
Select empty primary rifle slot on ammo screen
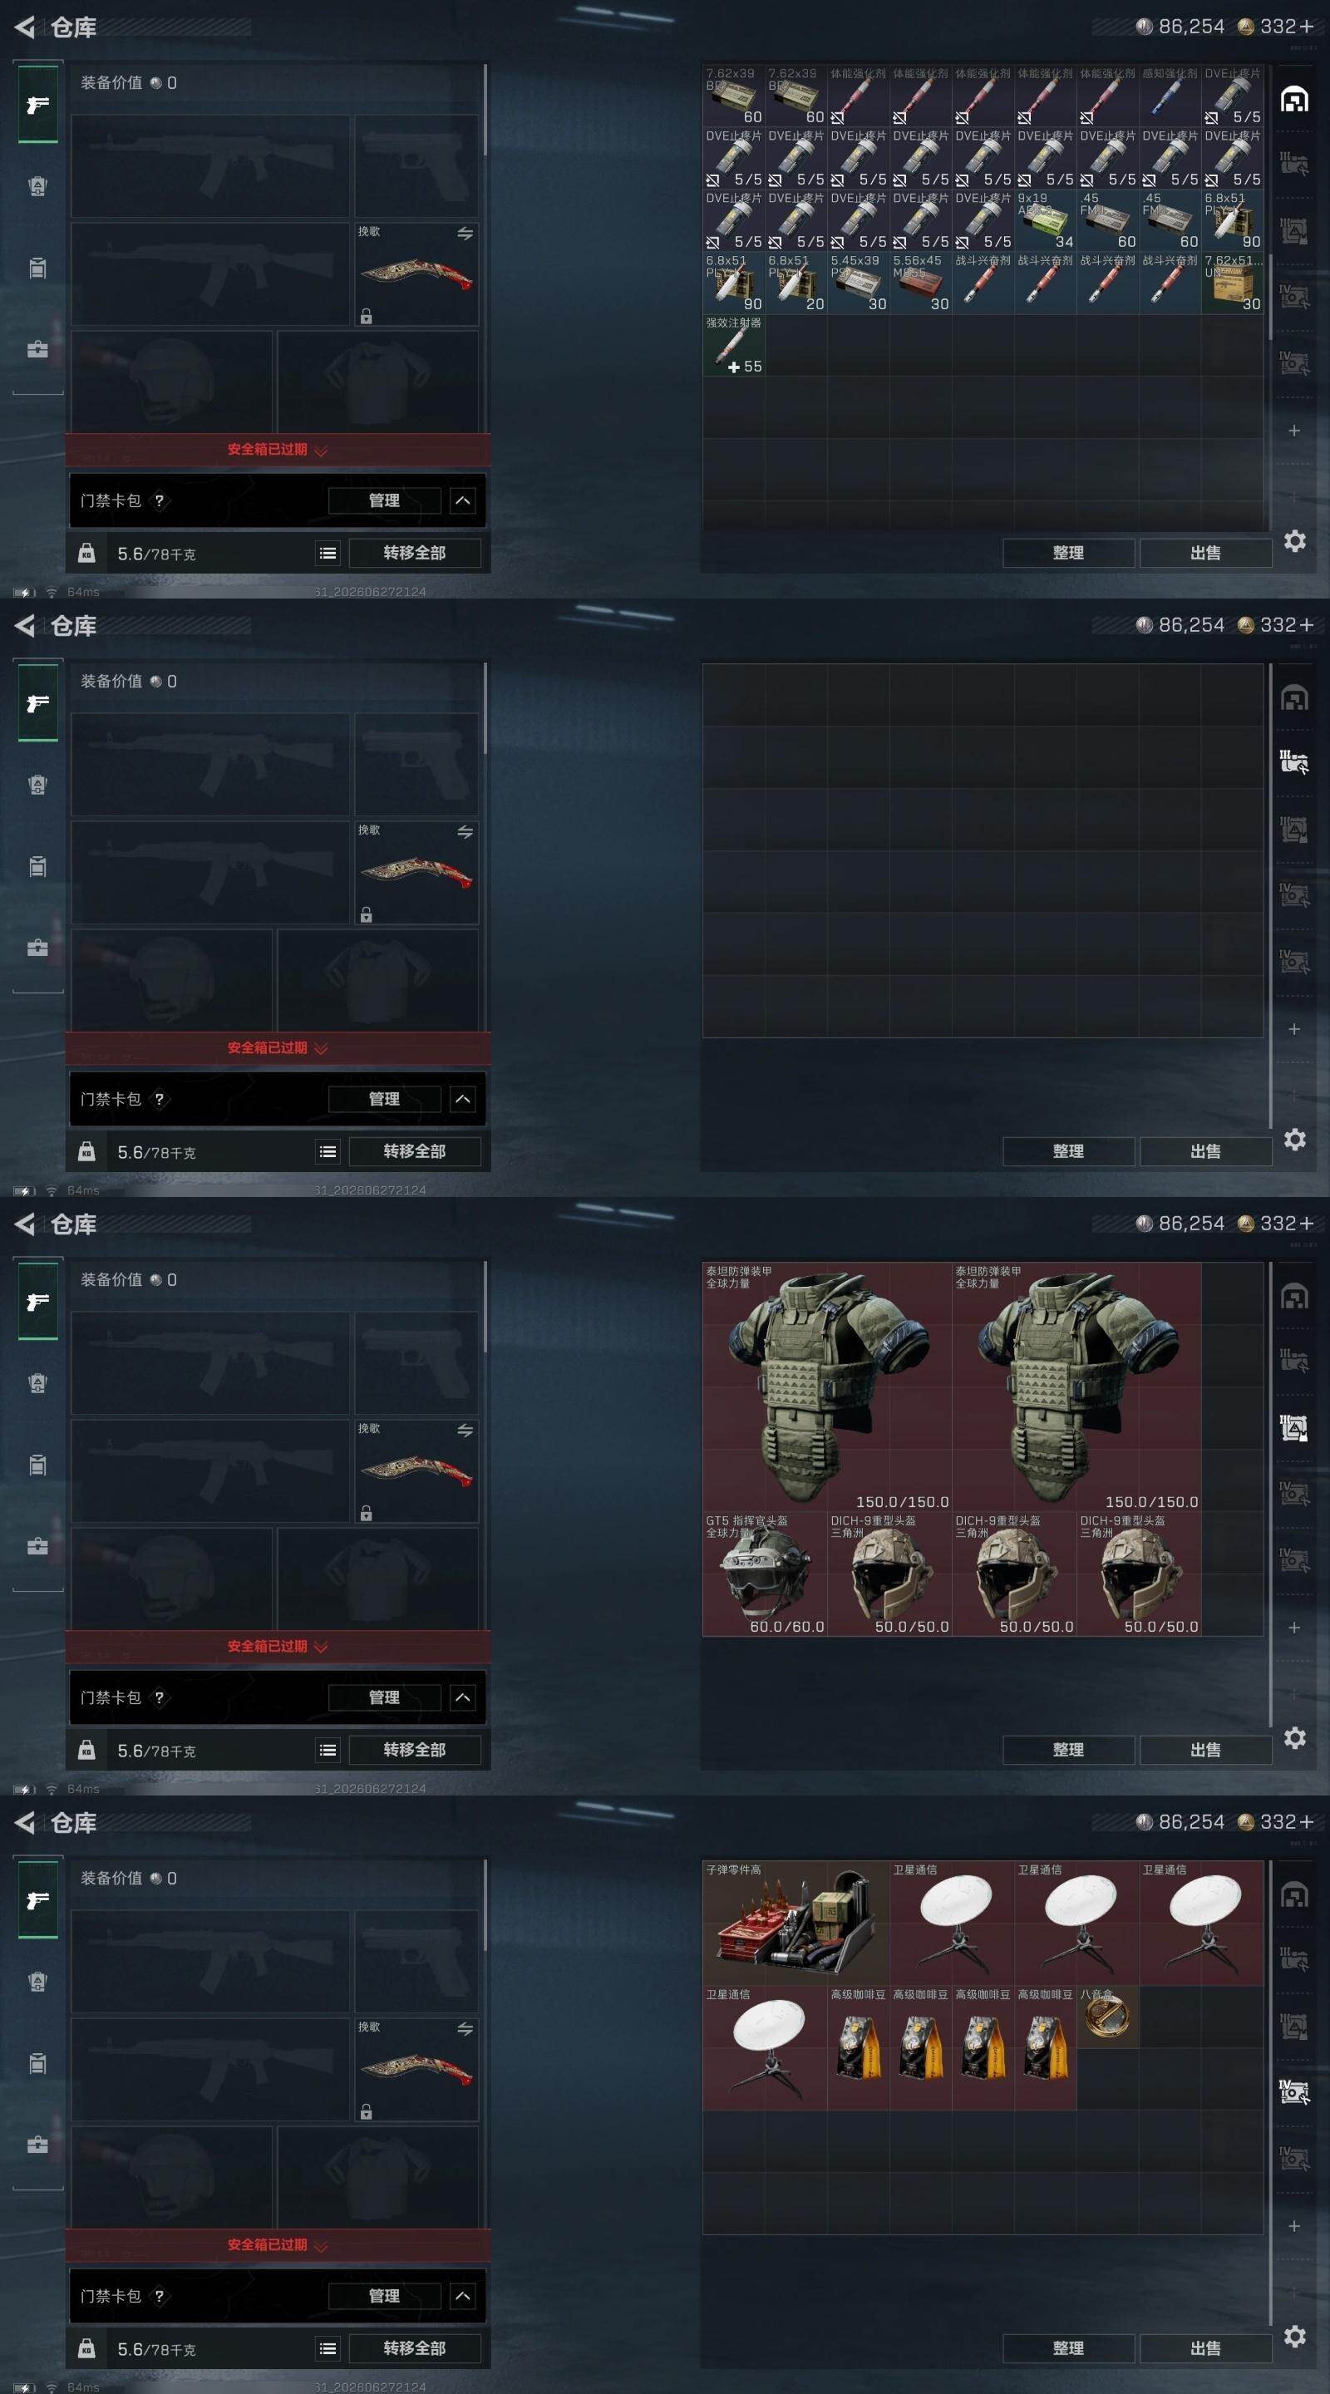(211, 166)
